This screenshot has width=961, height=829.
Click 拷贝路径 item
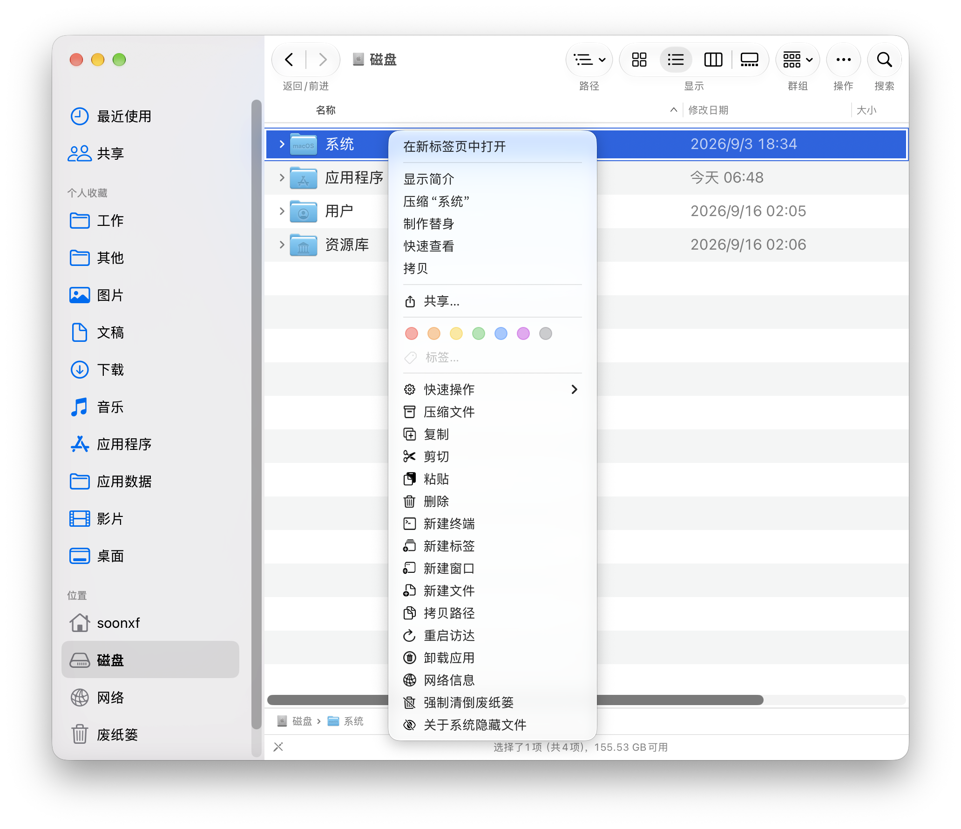click(492, 613)
